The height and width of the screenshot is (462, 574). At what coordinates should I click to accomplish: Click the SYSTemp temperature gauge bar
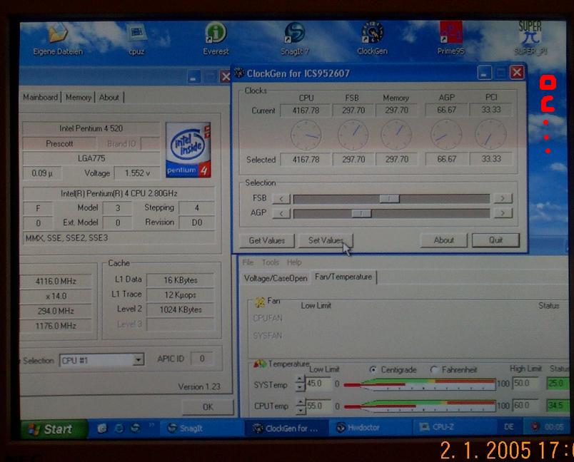[420, 384]
